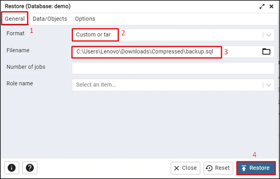Expand the Role name dropdown arrow

(x=269, y=85)
